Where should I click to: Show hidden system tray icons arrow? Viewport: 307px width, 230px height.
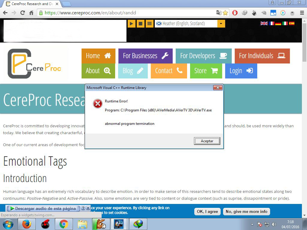coord(252,225)
